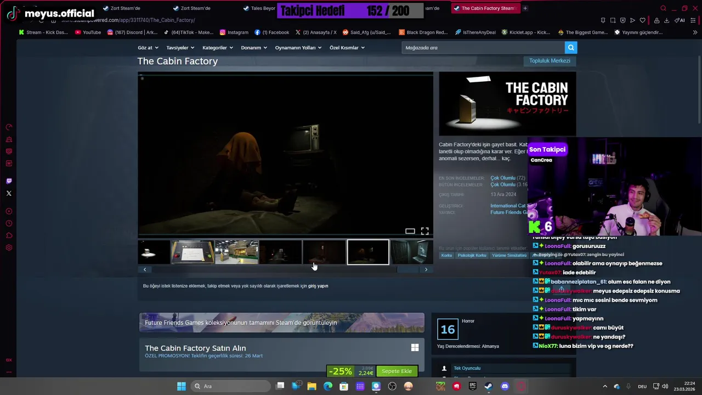The image size is (702, 395).
Task: Open browser downloads icon in toolbar
Action: pos(666,20)
